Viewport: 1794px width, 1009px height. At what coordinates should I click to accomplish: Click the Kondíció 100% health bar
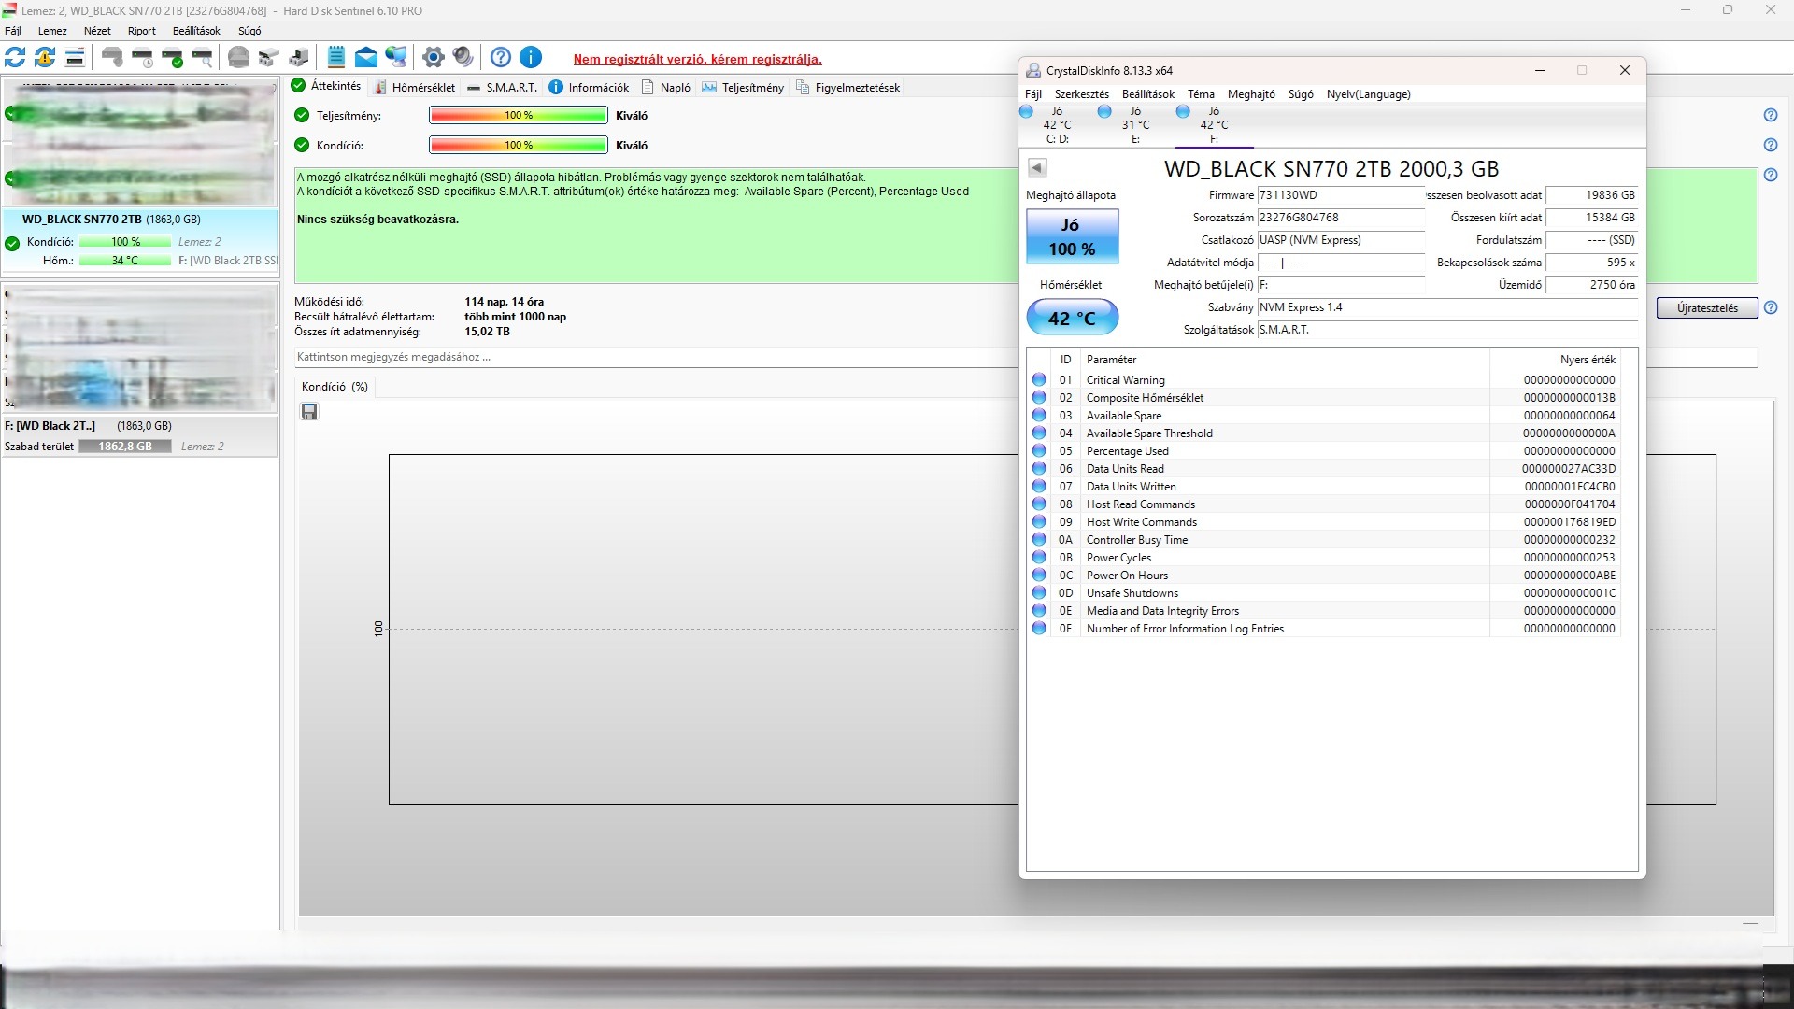(518, 146)
